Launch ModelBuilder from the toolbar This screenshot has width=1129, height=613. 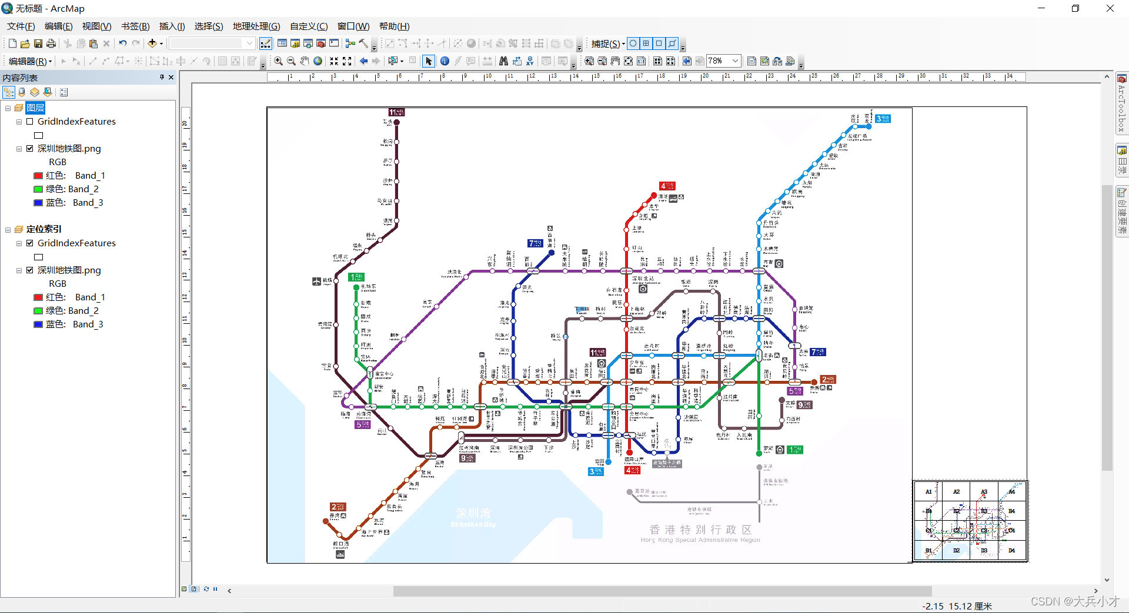(x=350, y=43)
